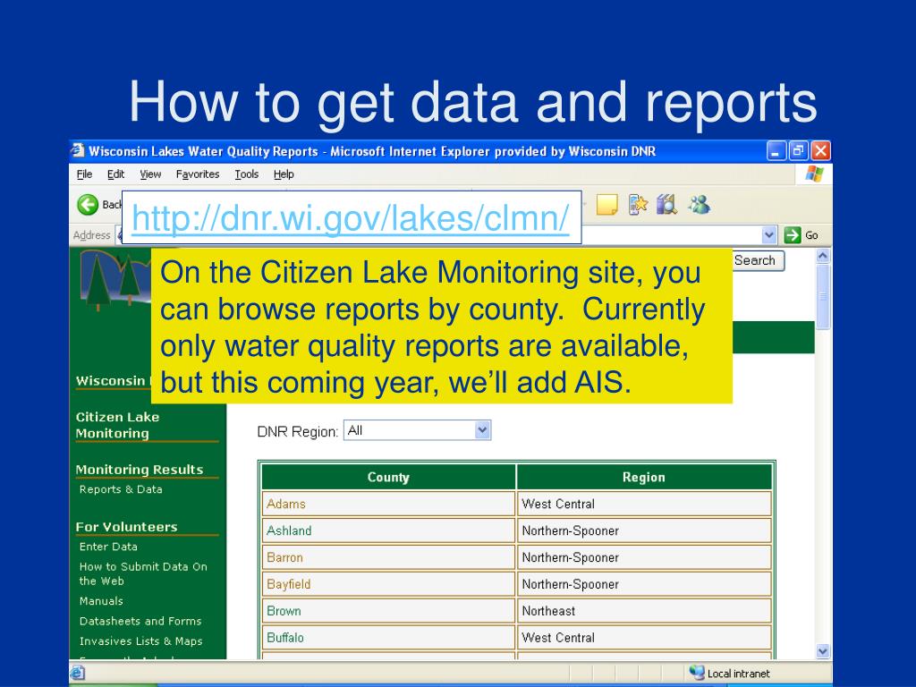916x687 pixels.
Task: Close the Internet Explorer window
Action: point(821,151)
